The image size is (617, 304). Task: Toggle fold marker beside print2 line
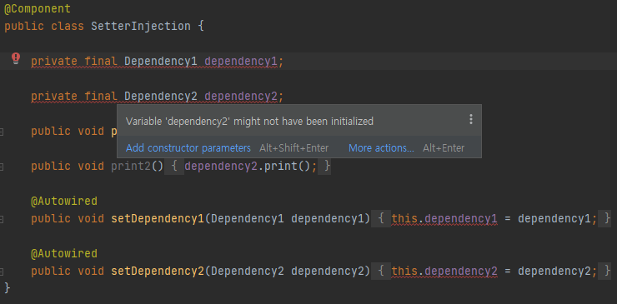pyautogui.click(x=2, y=167)
